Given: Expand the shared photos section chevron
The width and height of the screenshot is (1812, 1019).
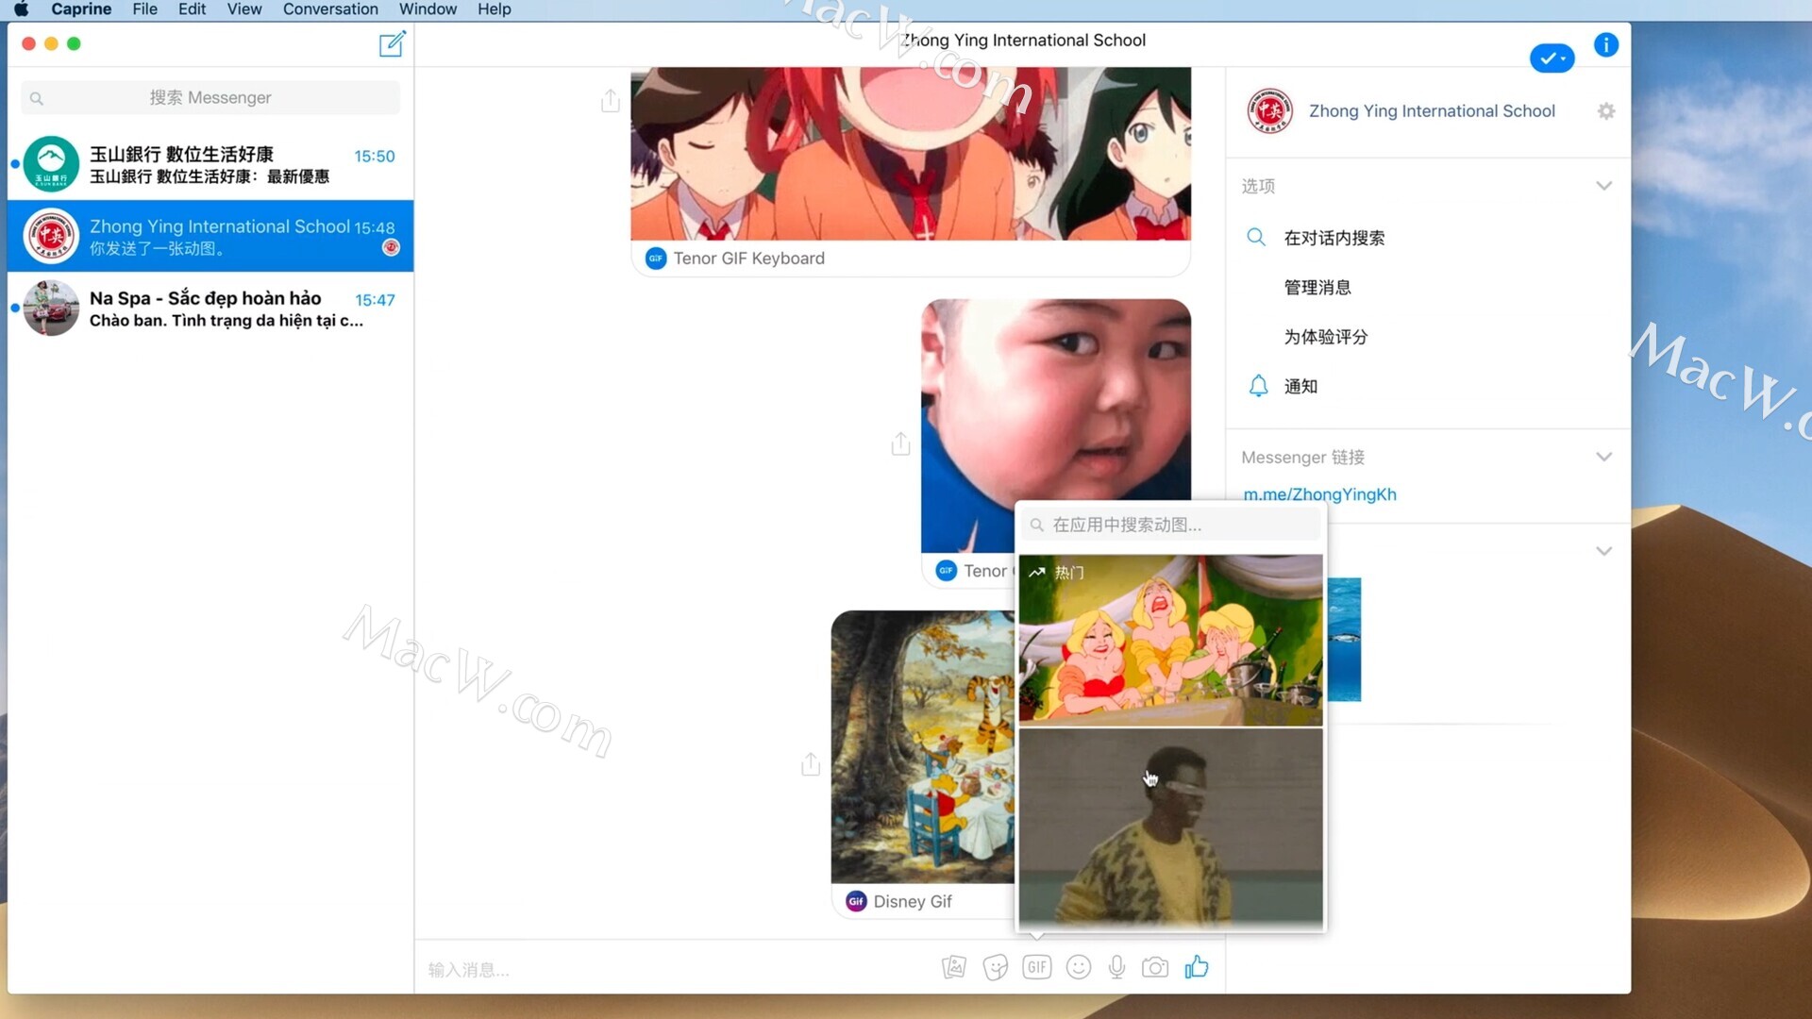Looking at the screenshot, I should pos(1603,551).
